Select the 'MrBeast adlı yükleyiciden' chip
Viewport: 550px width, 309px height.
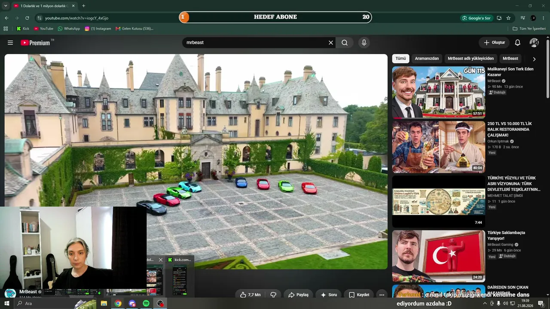coord(471,58)
